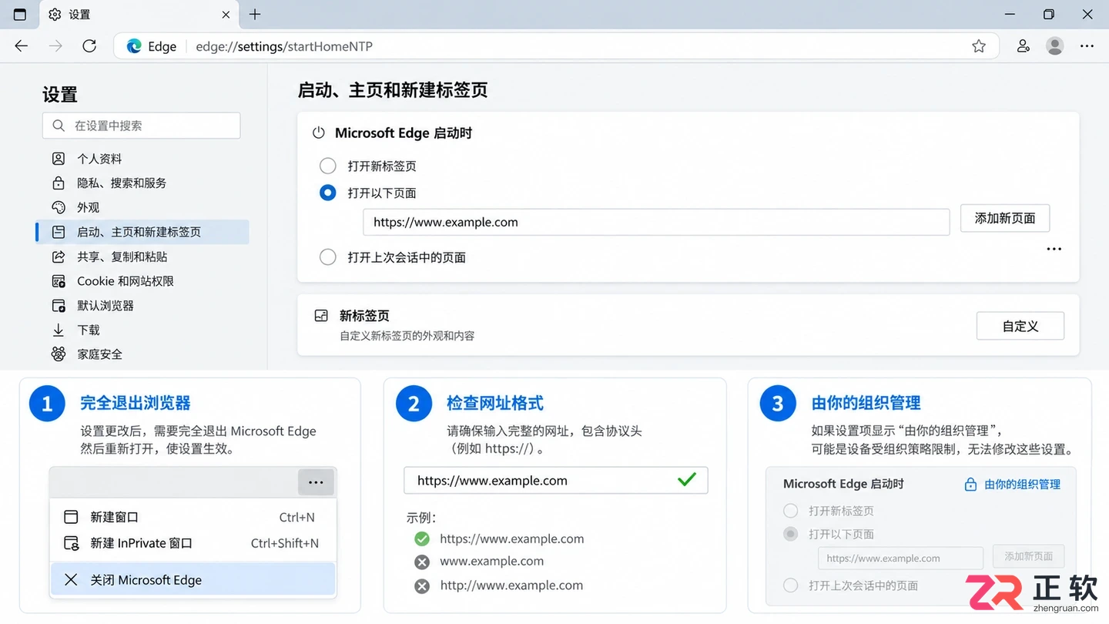Open the user profile avatar
Screen dimensions: 1109x624
(1054, 46)
